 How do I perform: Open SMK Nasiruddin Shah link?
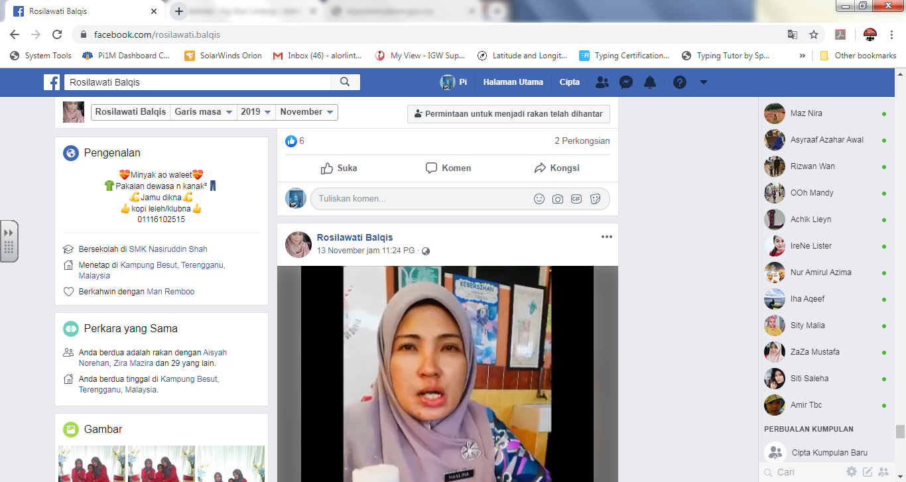click(168, 249)
